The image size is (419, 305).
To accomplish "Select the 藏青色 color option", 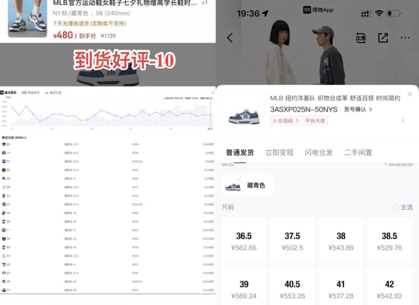I will (x=247, y=185).
